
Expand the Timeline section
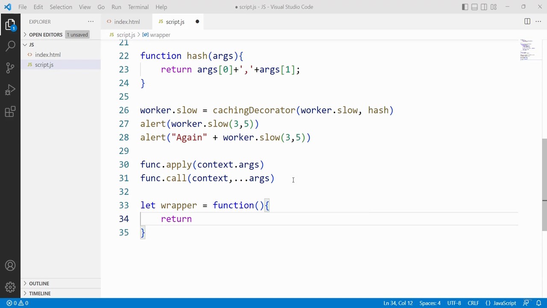point(25,293)
